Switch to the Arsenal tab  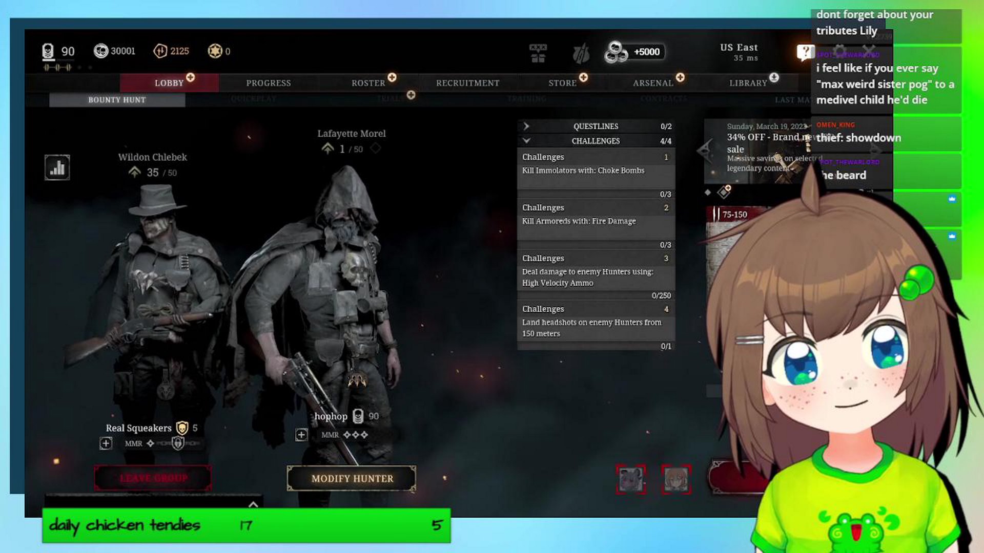coord(652,83)
